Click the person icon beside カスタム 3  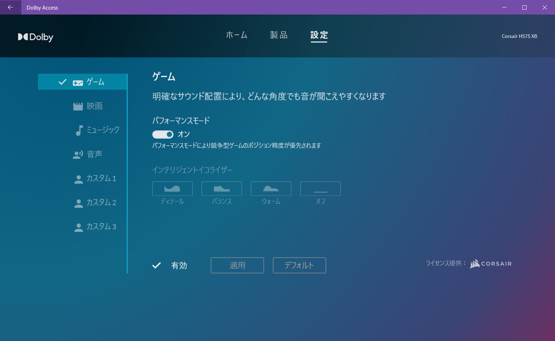pyautogui.click(x=79, y=227)
